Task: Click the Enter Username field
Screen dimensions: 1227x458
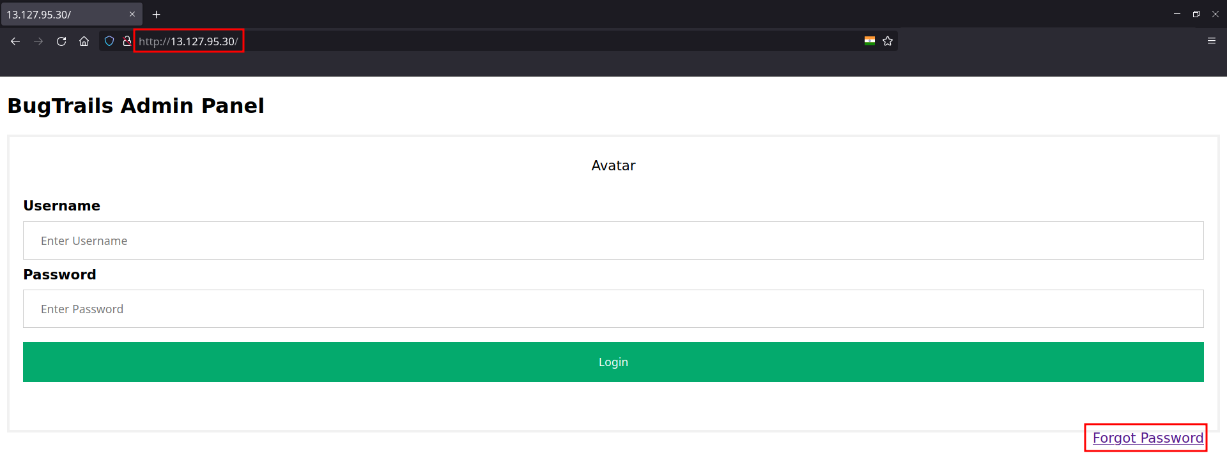Action: (613, 240)
